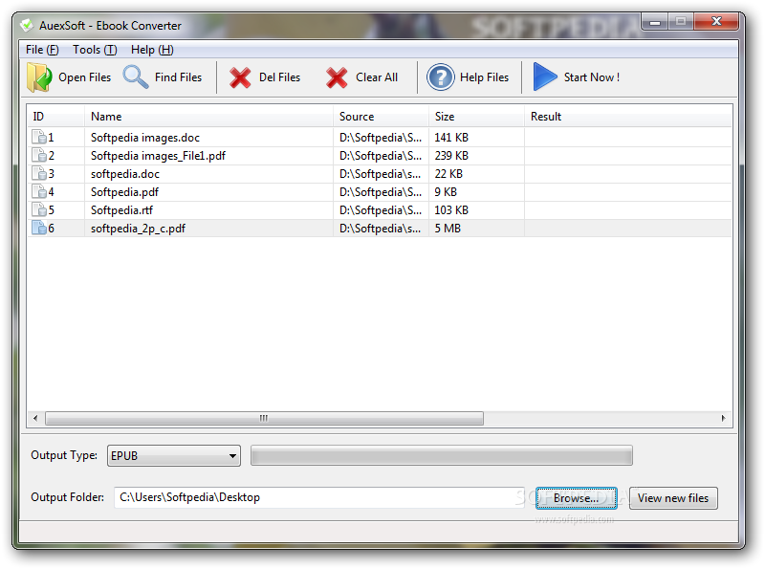This screenshot has width=765, height=569.
Task: Click the horizontal scrollbar thumb
Action: tap(264, 418)
